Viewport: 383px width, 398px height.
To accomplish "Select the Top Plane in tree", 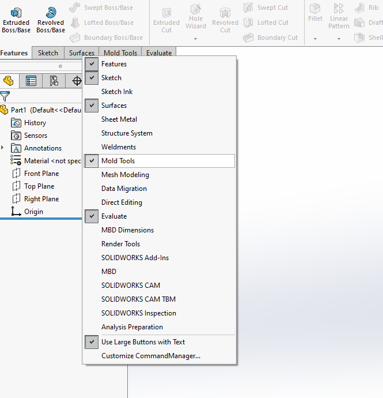I will [x=33, y=186].
